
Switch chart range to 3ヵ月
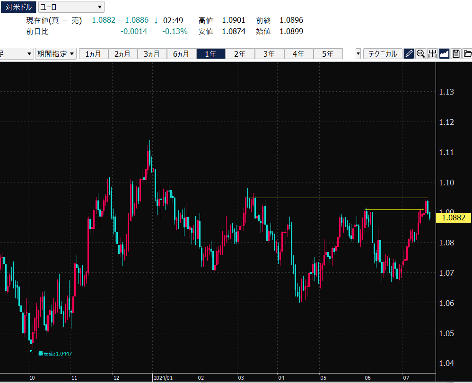(152, 54)
